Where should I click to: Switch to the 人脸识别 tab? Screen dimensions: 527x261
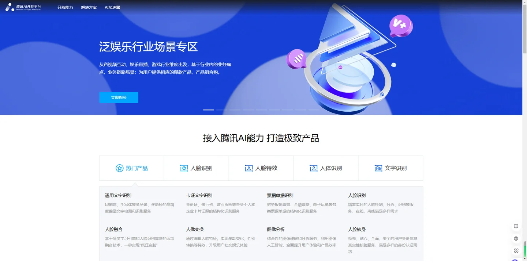(x=197, y=168)
